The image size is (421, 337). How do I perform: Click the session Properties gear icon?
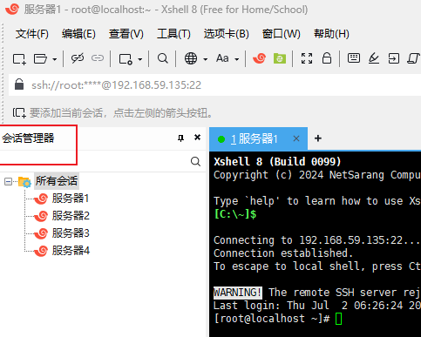point(126,59)
